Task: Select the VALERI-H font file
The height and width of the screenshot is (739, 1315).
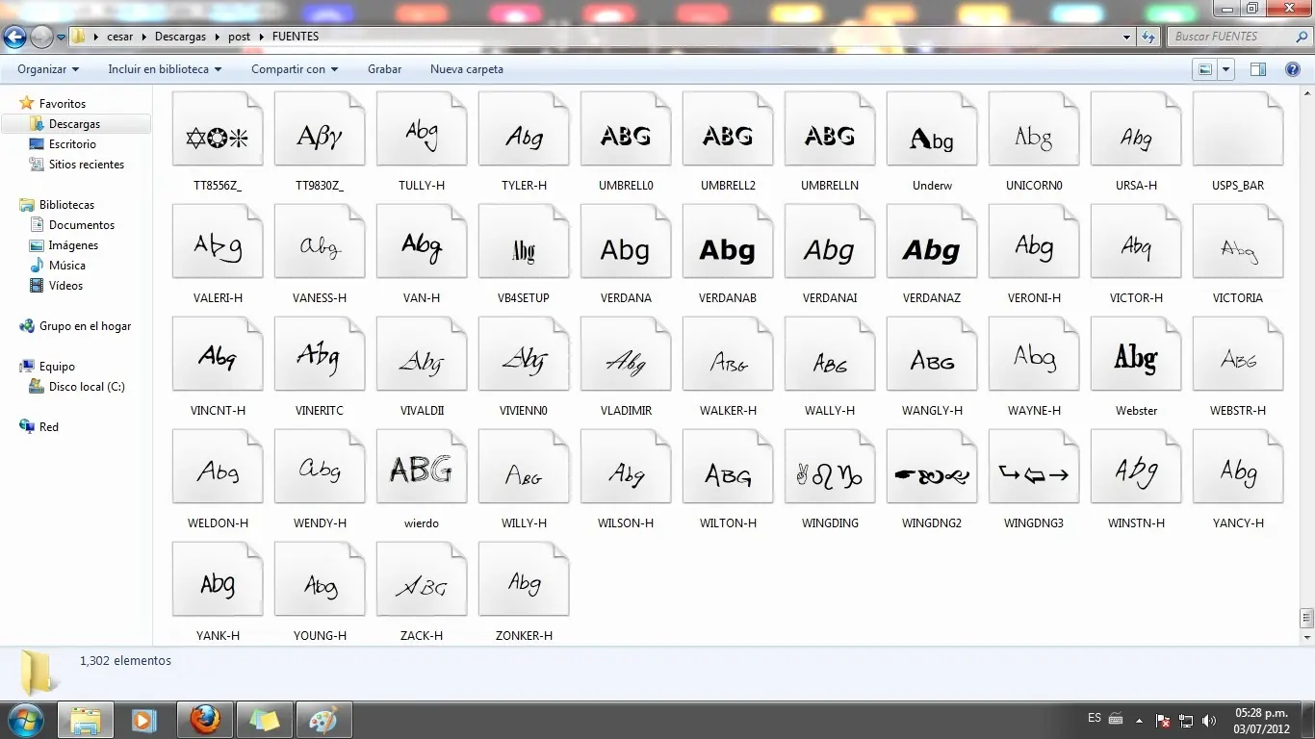Action: [218, 254]
